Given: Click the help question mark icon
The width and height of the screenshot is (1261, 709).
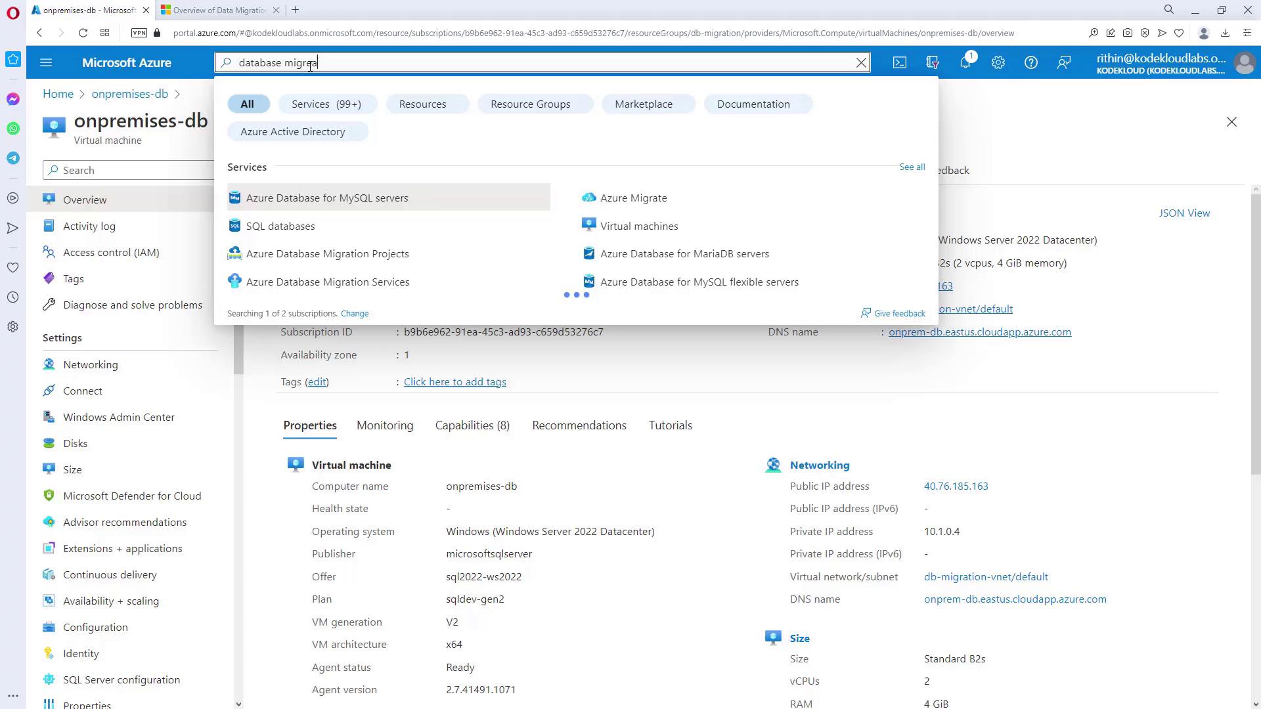Looking at the screenshot, I should point(1030,62).
